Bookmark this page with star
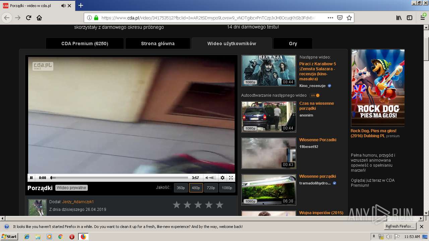 pyautogui.click(x=349, y=18)
